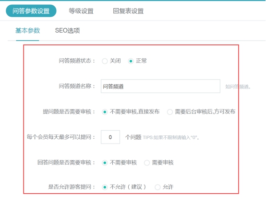Click the 问答频道名称 input field
Viewport: 266px width, 199px height.
pyautogui.click(x=160, y=86)
